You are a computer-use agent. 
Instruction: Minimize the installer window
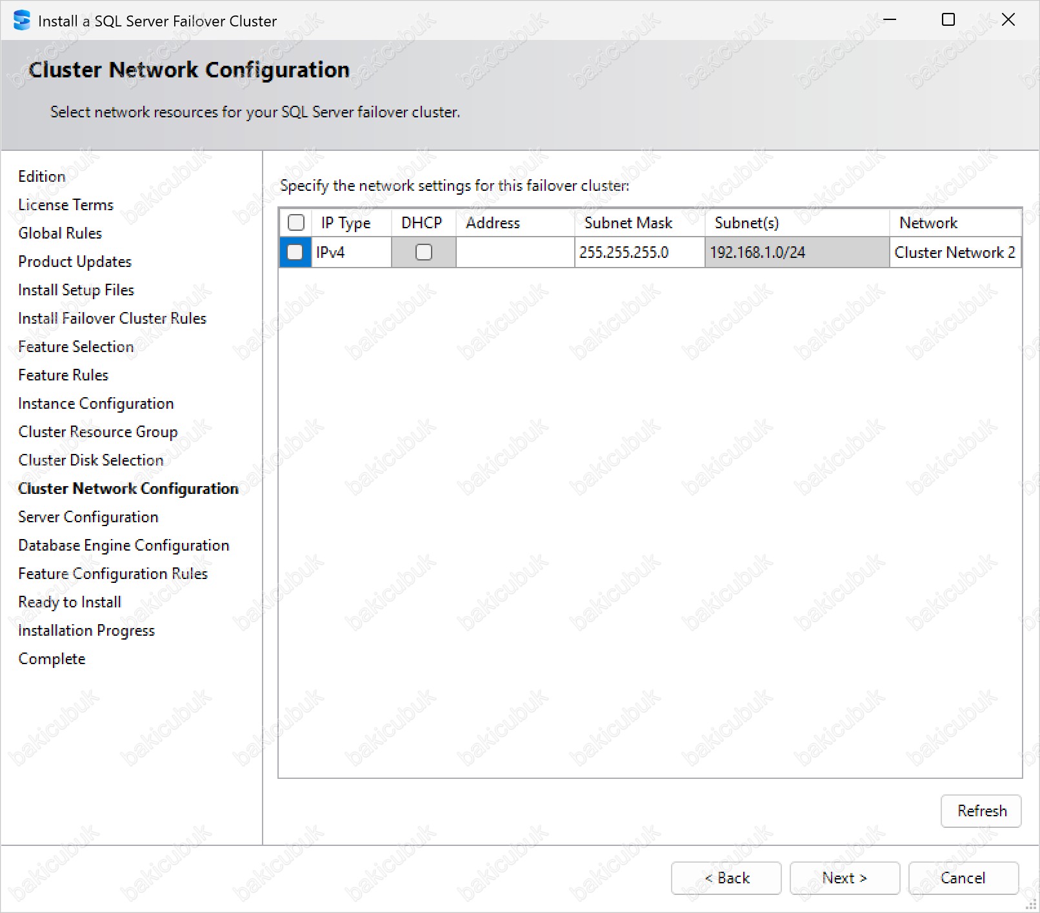point(890,20)
